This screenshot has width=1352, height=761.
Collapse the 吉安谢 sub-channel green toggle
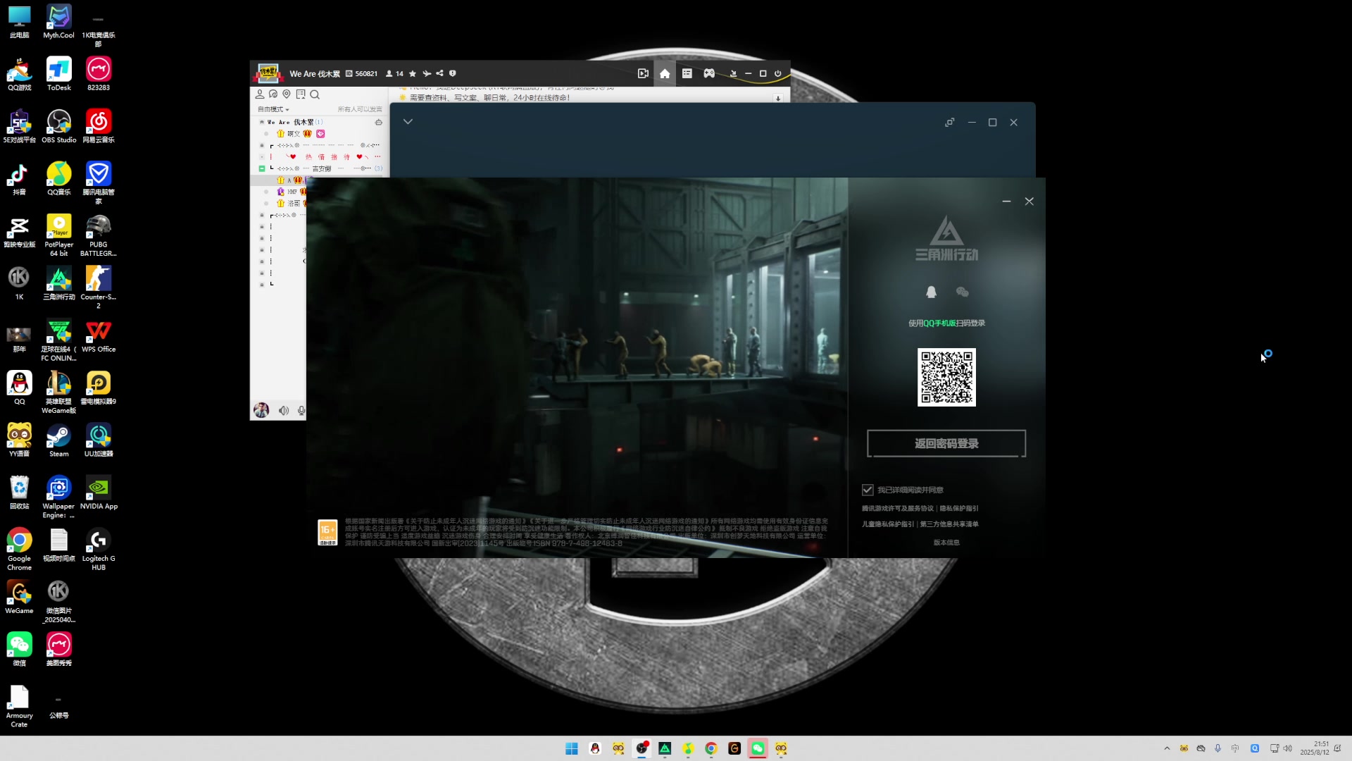[262, 168]
